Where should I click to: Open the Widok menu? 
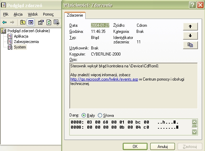click(x=33, y=14)
